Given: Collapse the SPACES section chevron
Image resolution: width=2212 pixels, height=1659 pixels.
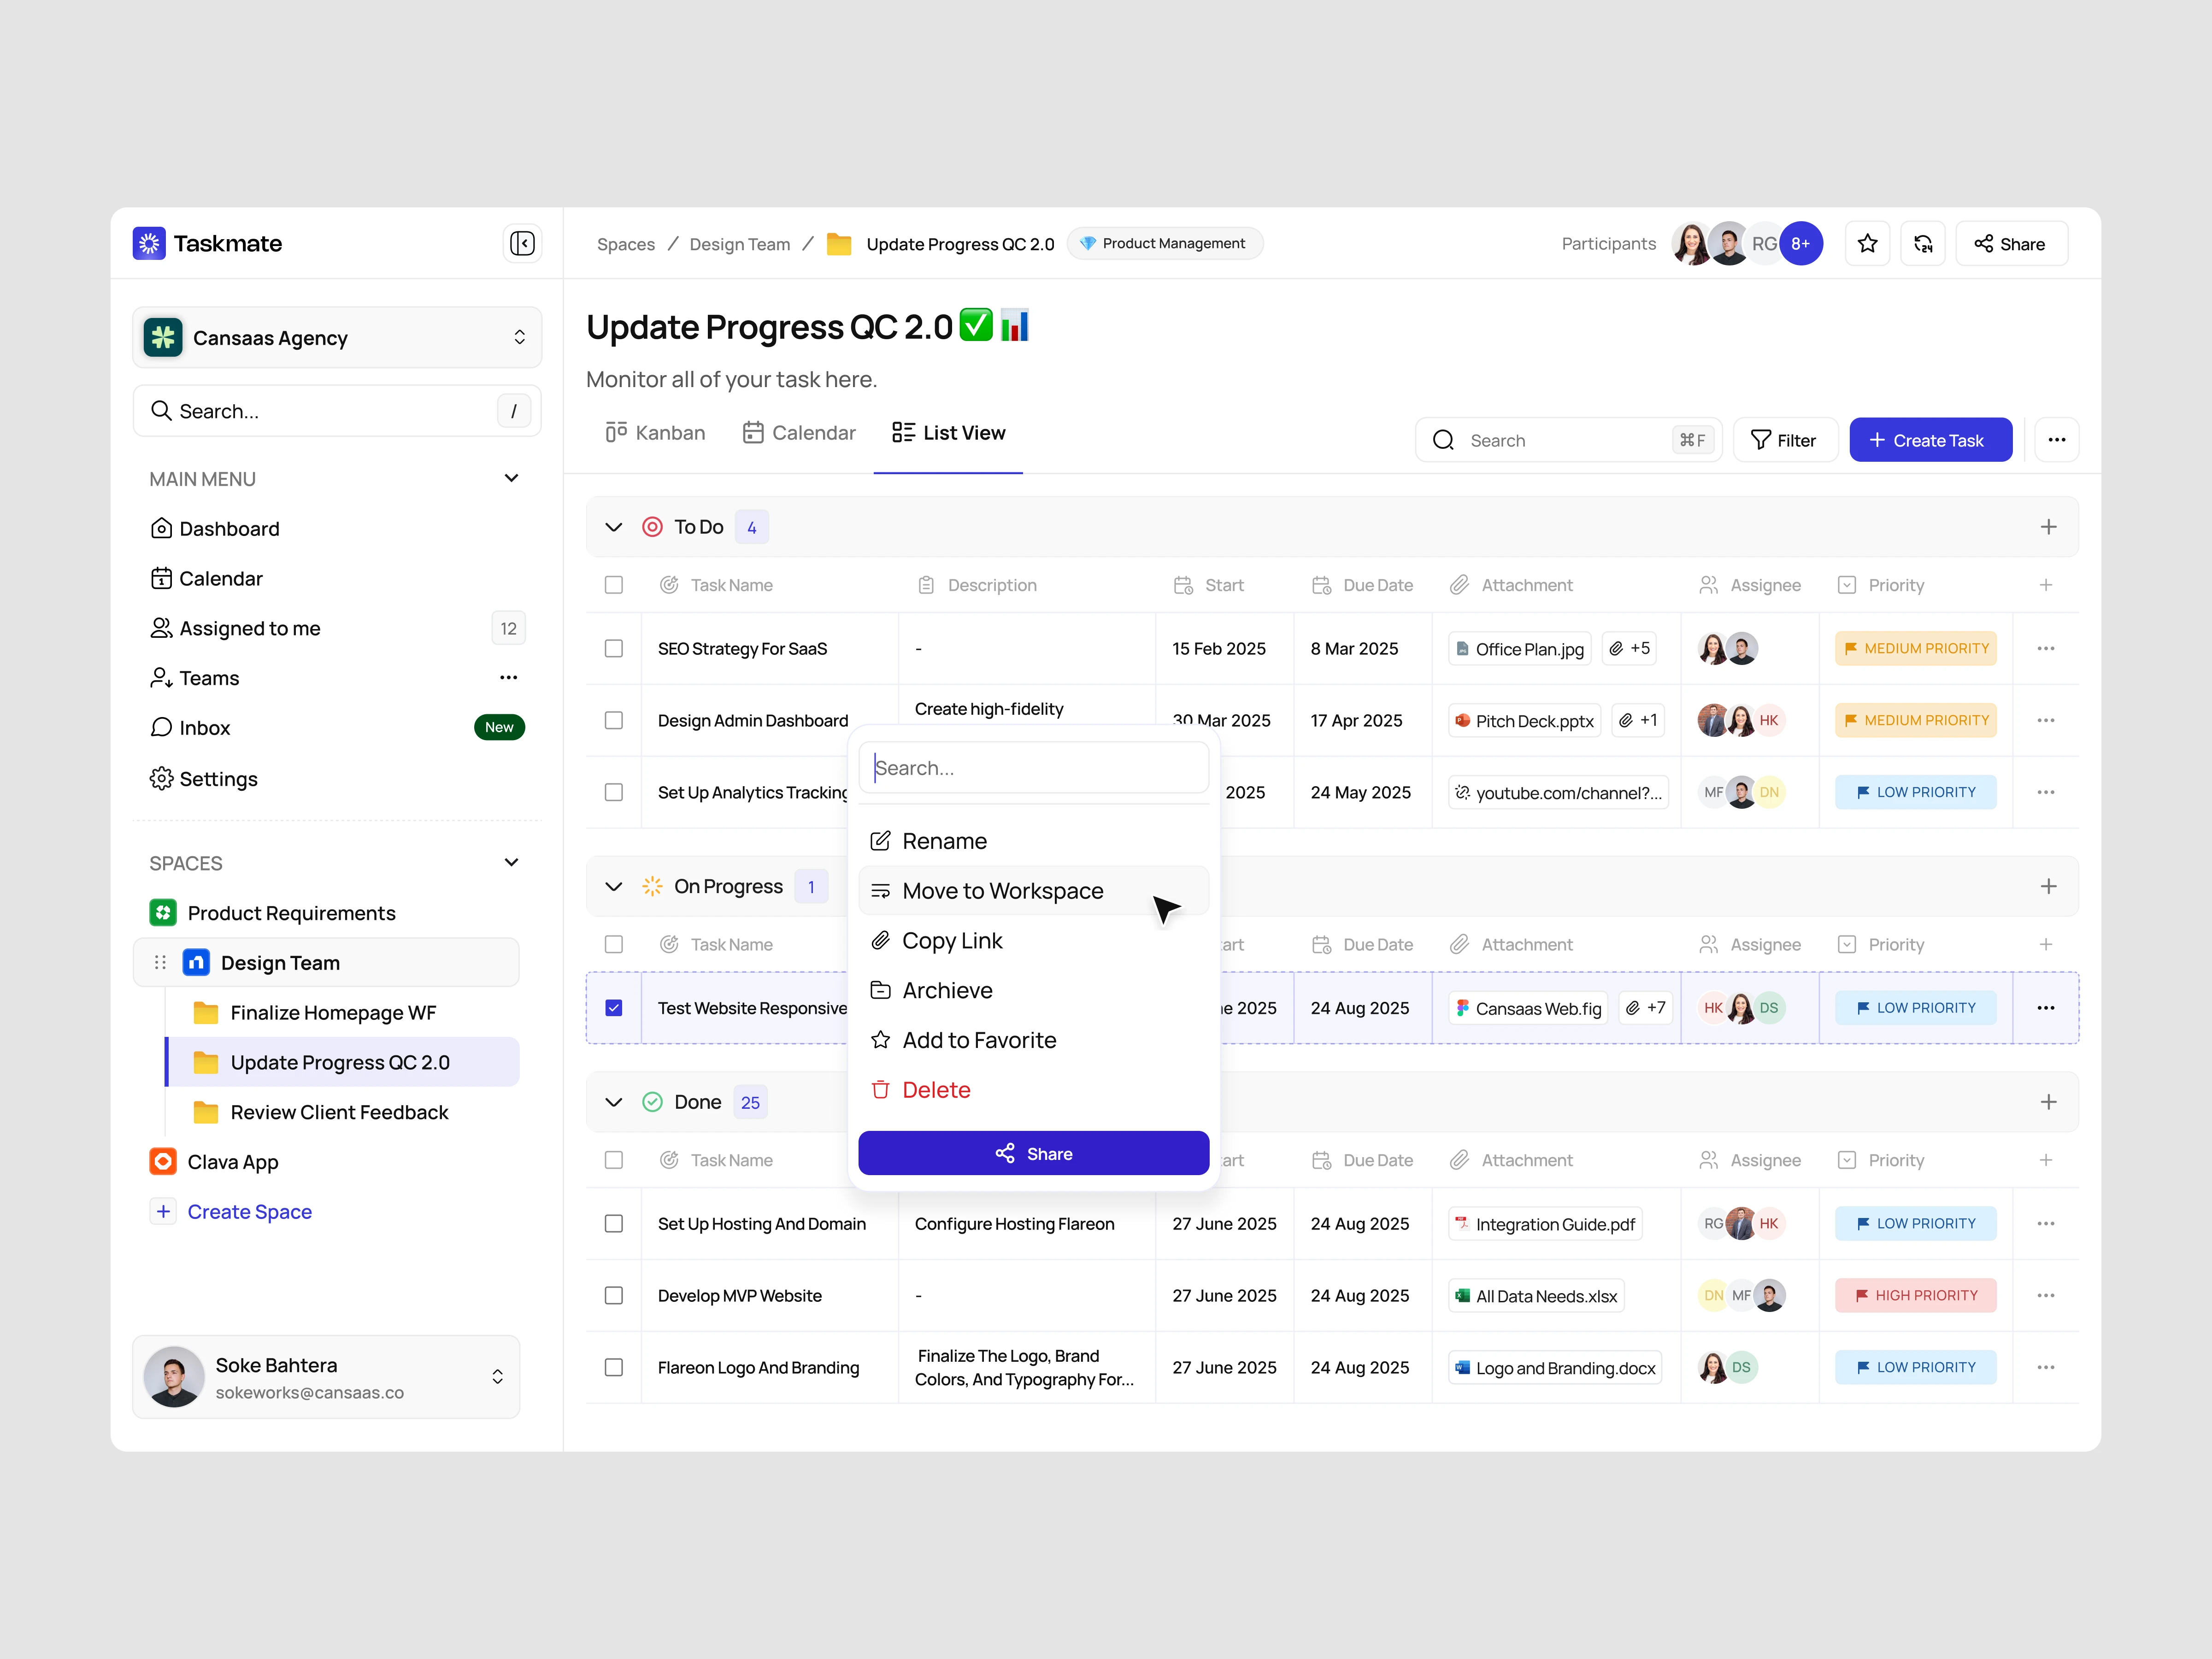Looking at the screenshot, I should (x=511, y=862).
